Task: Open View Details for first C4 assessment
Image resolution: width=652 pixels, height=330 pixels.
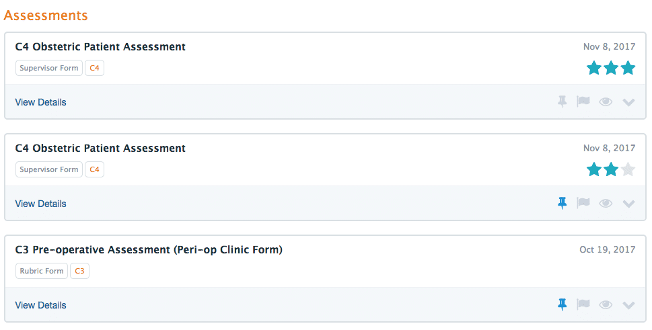Action: pos(41,102)
